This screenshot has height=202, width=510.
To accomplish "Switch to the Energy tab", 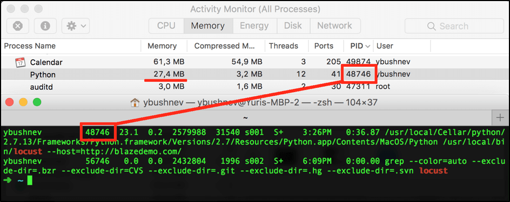I will [254, 26].
